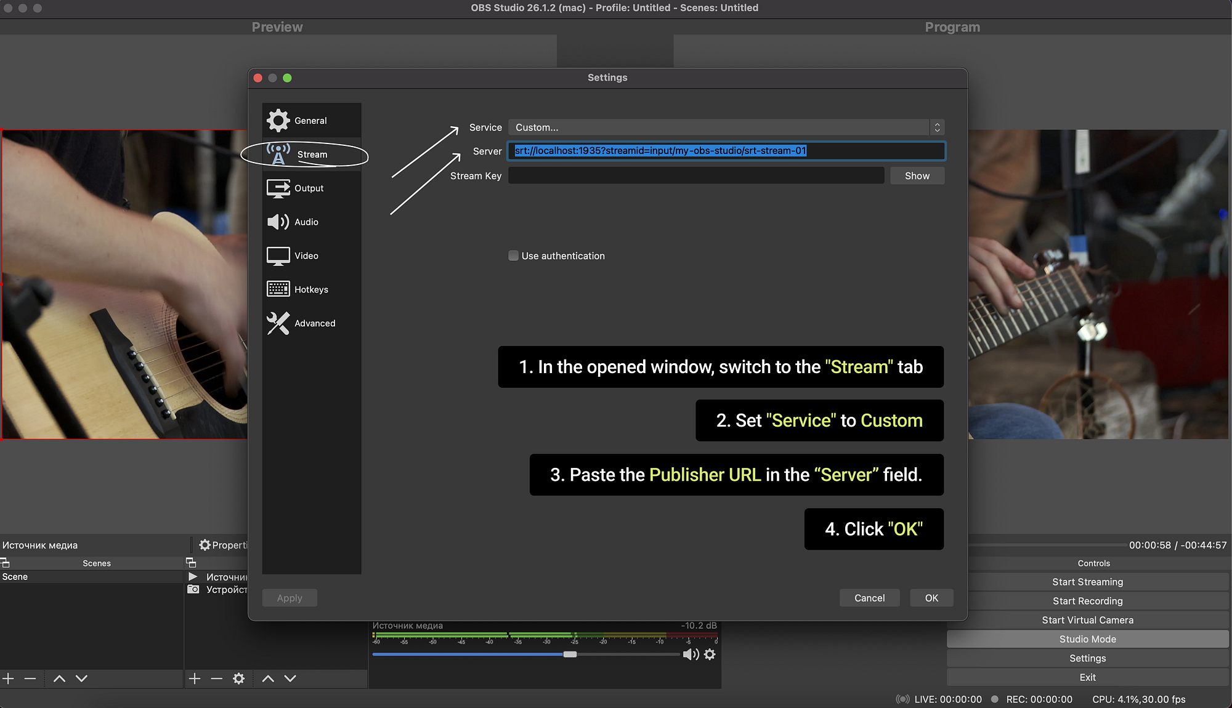
Task: Click the Controls panel header
Action: 1094,563
